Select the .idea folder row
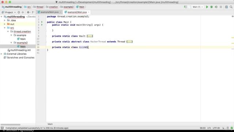 pos(18,21)
